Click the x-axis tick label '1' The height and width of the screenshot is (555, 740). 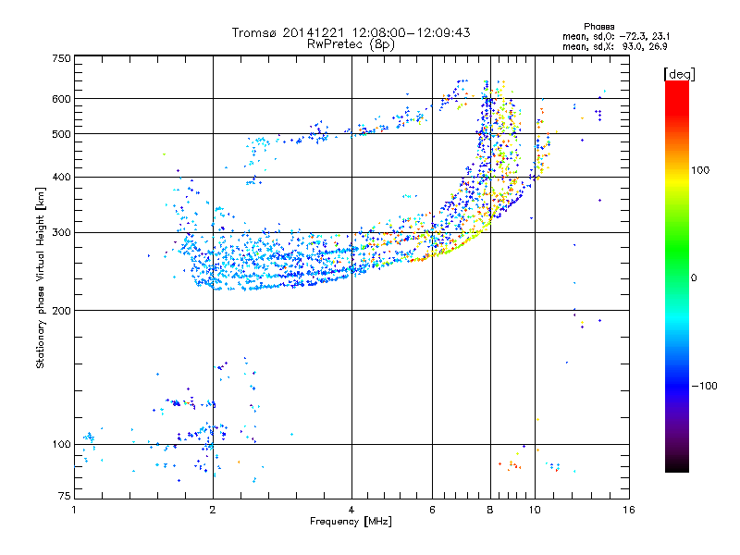pos(74,510)
